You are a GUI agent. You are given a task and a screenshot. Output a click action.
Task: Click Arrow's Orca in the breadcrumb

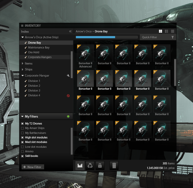click(x=84, y=31)
